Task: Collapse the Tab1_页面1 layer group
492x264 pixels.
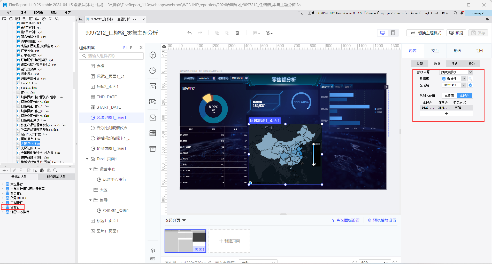Action: (87, 159)
